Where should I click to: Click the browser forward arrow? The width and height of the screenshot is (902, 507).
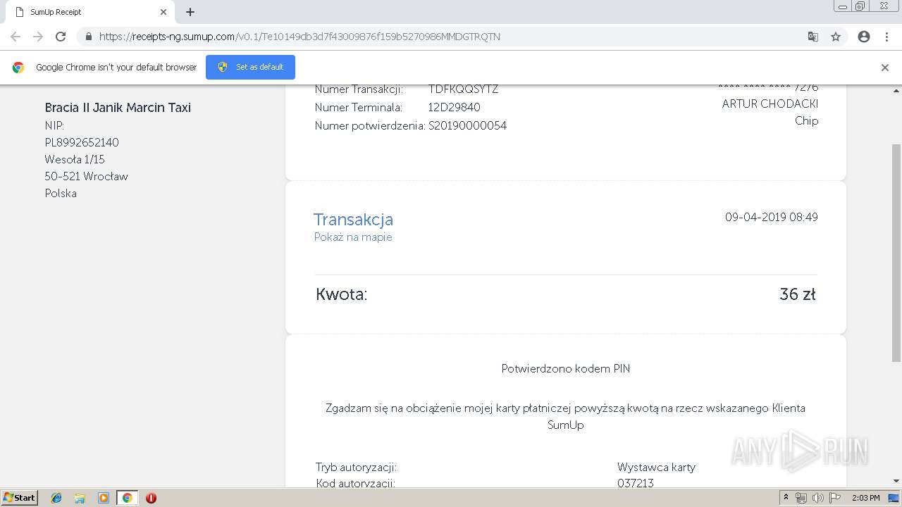tap(38, 37)
